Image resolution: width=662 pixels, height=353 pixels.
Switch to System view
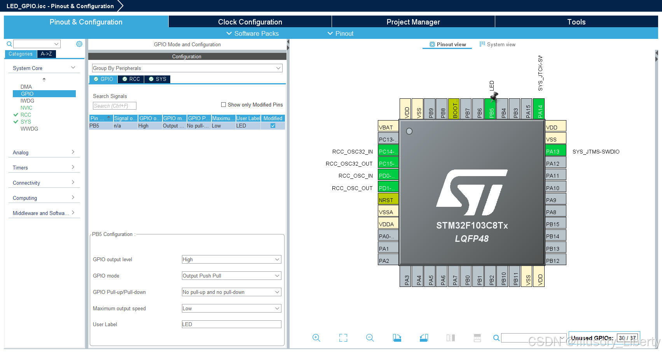498,44
